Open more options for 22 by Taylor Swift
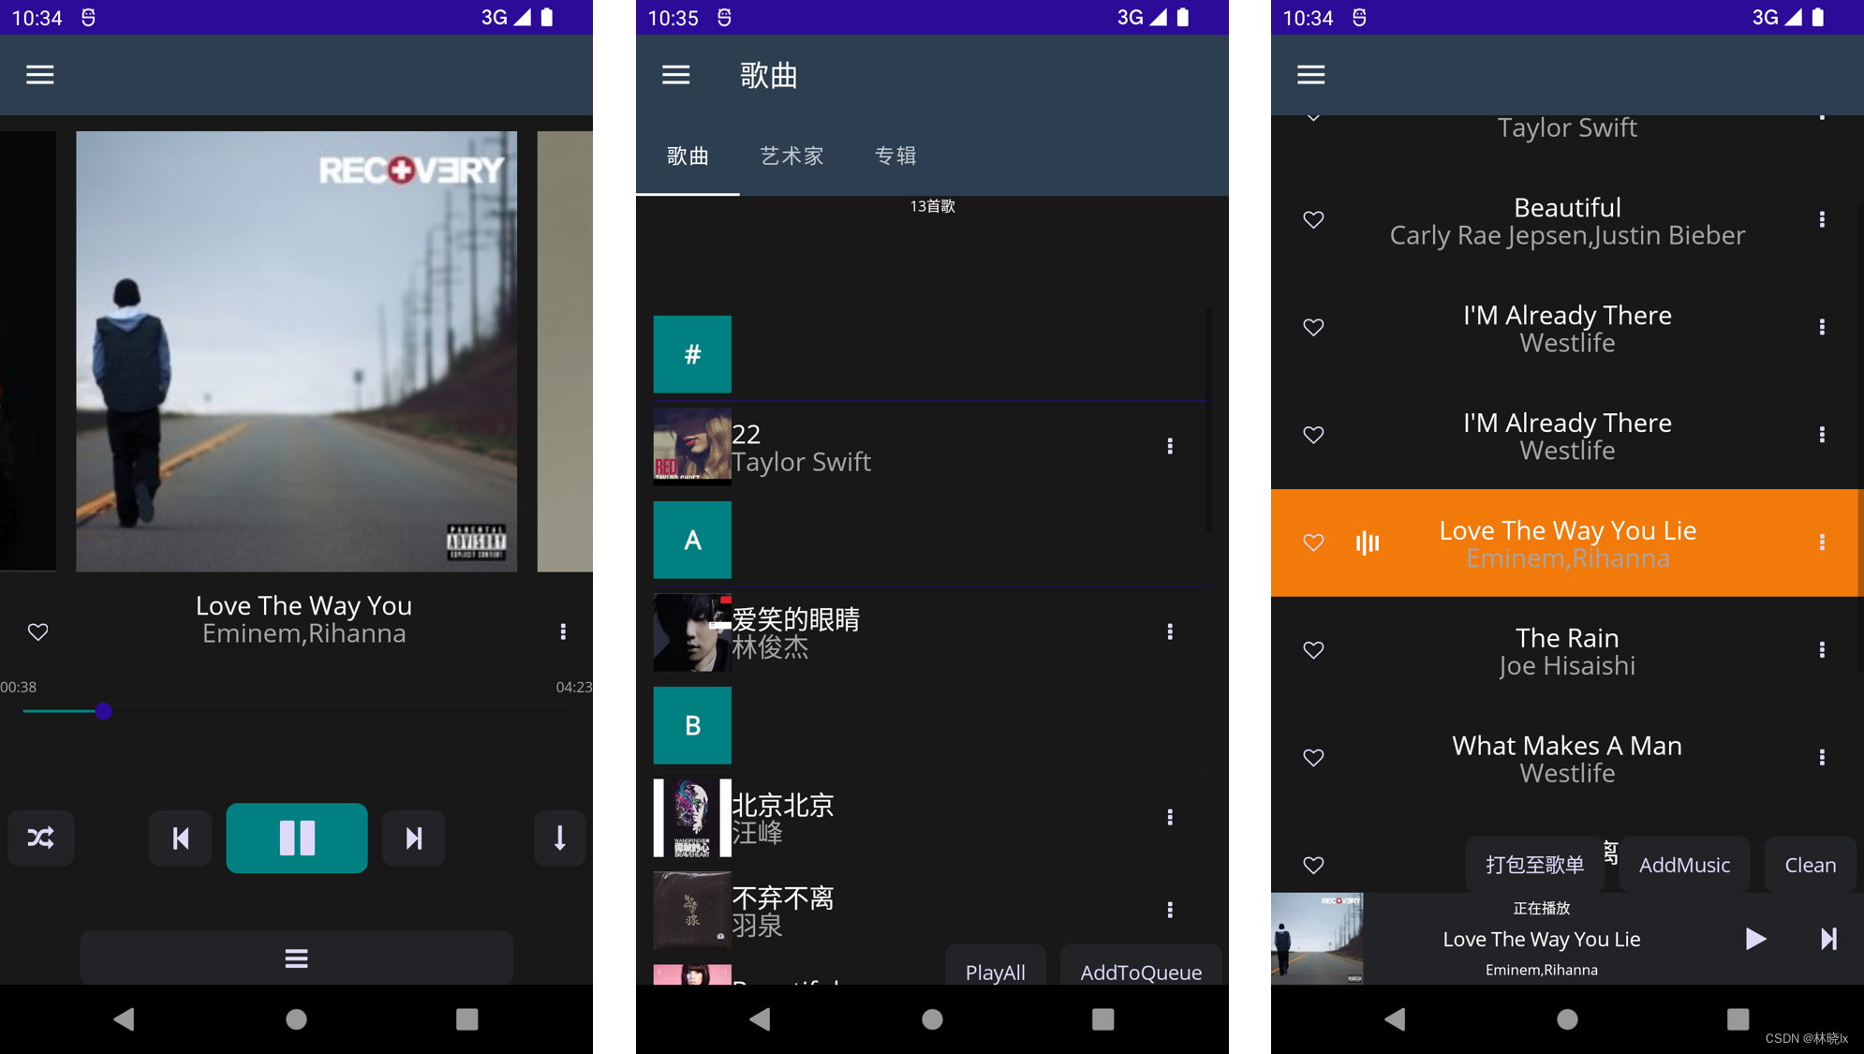 (x=1170, y=447)
